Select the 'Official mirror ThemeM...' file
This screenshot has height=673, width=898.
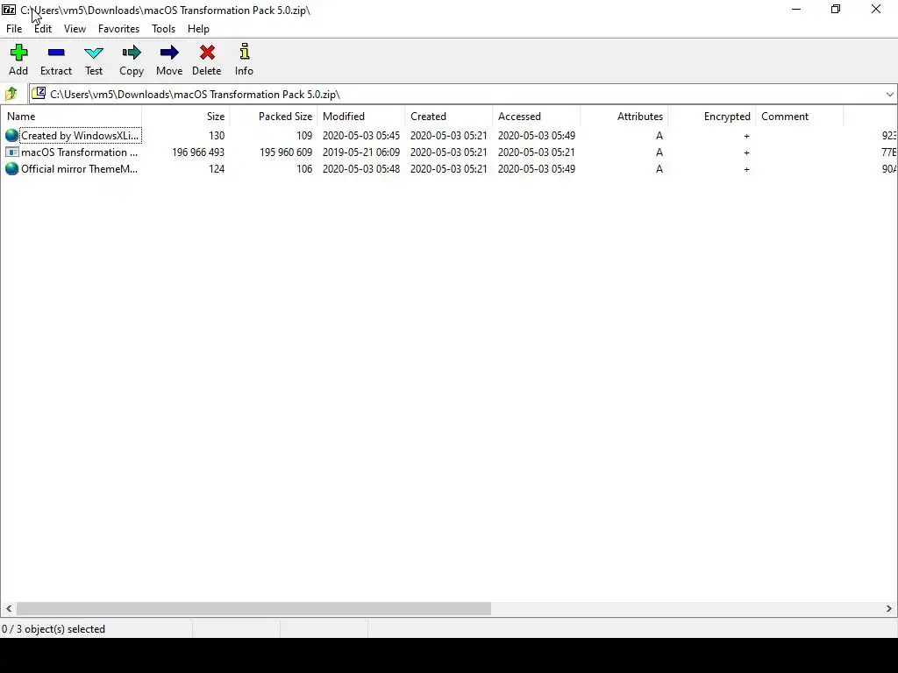[80, 169]
